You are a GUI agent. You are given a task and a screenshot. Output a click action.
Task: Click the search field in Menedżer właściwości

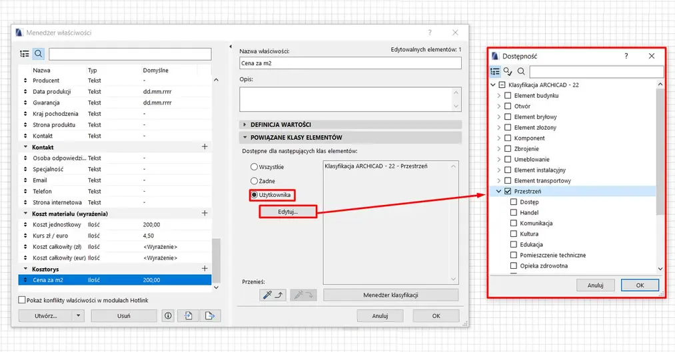coord(130,54)
